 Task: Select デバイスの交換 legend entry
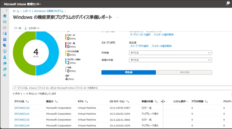coord(72,53)
